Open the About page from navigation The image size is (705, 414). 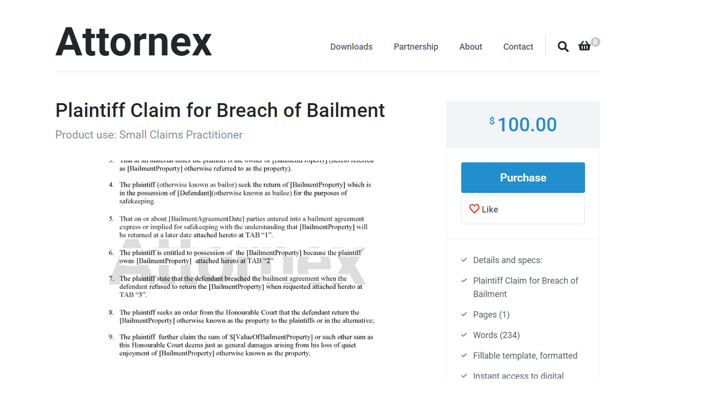pyautogui.click(x=470, y=46)
